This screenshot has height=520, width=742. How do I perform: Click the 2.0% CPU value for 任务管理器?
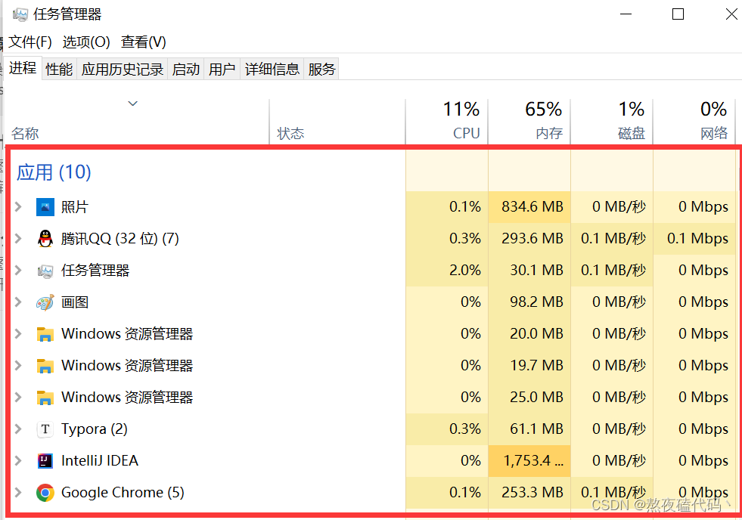click(465, 270)
